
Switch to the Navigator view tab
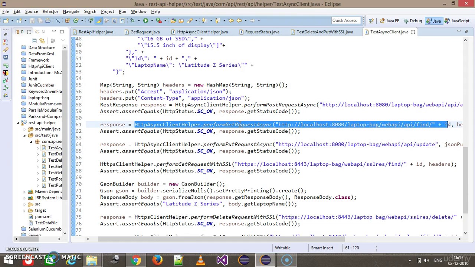(40, 32)
